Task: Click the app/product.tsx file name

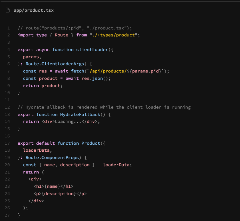Action: 34,10
